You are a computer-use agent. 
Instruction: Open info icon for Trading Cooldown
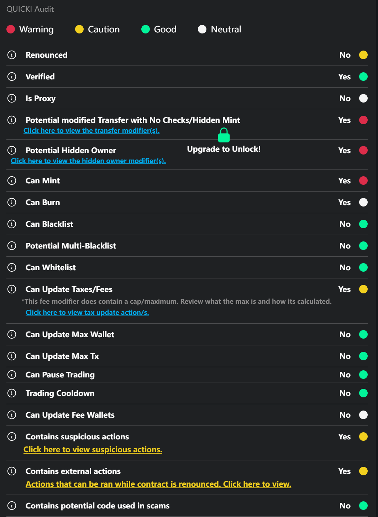point(12,393)
